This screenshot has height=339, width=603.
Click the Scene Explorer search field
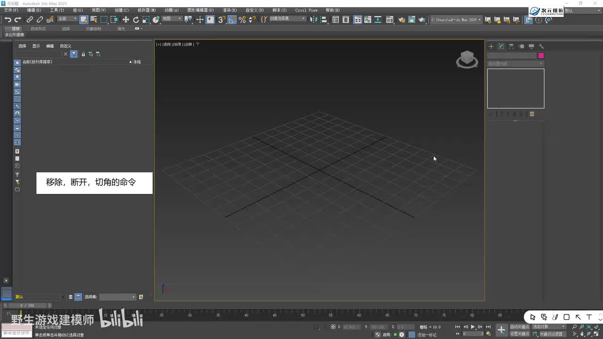click(39, 54)
